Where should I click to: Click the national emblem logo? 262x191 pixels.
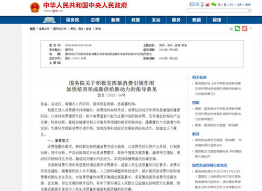tap(35, 7)
